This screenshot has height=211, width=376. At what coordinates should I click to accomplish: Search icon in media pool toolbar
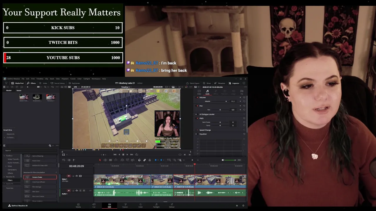pos(45,87)
